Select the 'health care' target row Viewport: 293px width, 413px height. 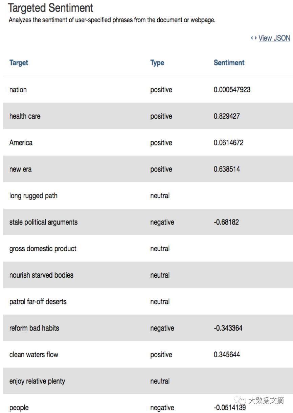click(148, 116)
